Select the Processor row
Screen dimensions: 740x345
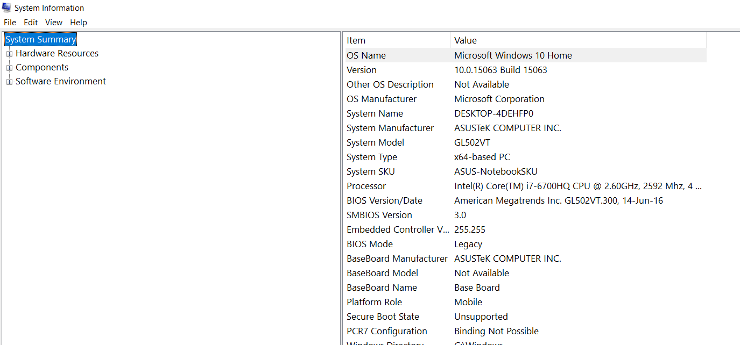[366, 186]
